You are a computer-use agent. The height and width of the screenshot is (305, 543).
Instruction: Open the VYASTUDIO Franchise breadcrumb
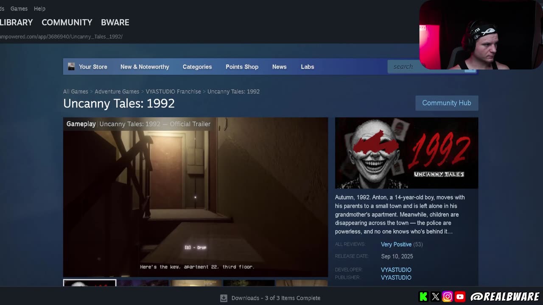pos(173,91)
